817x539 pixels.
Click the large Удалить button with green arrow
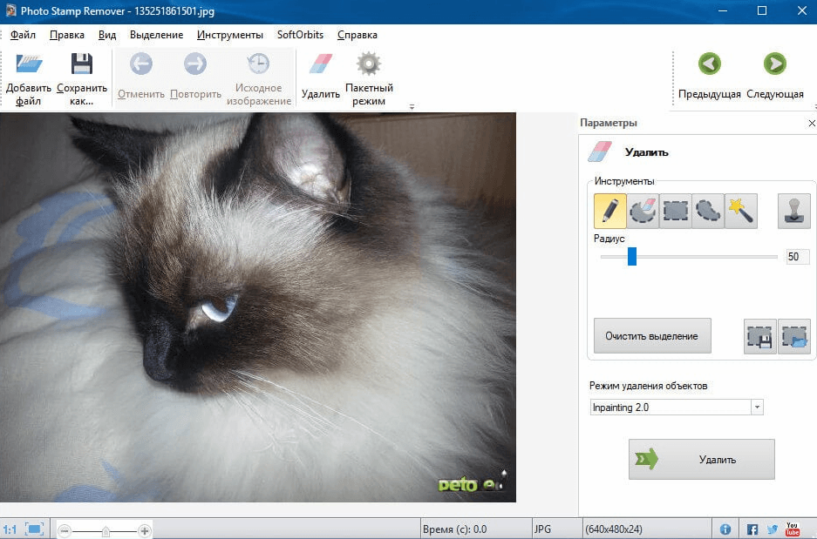(701, 460)
